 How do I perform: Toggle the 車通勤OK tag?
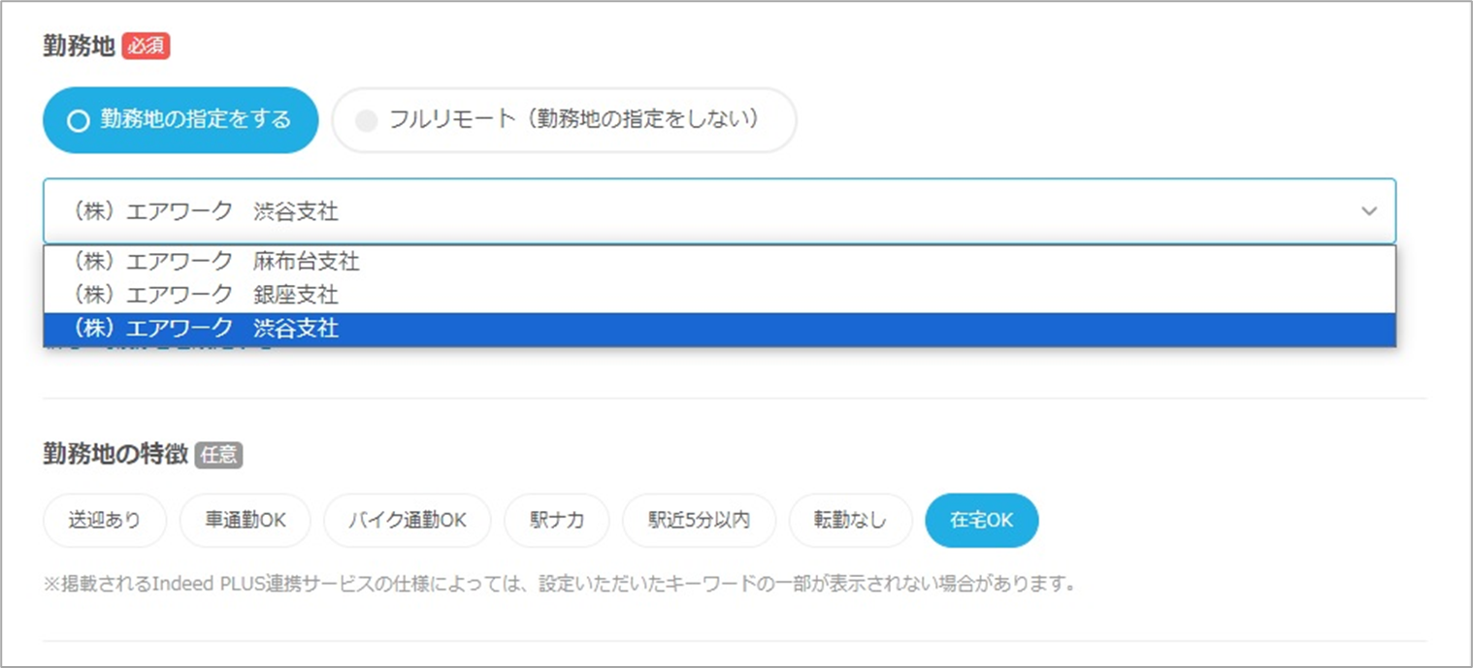245,521
